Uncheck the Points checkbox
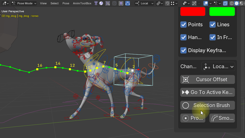 (x=183, y=25)
